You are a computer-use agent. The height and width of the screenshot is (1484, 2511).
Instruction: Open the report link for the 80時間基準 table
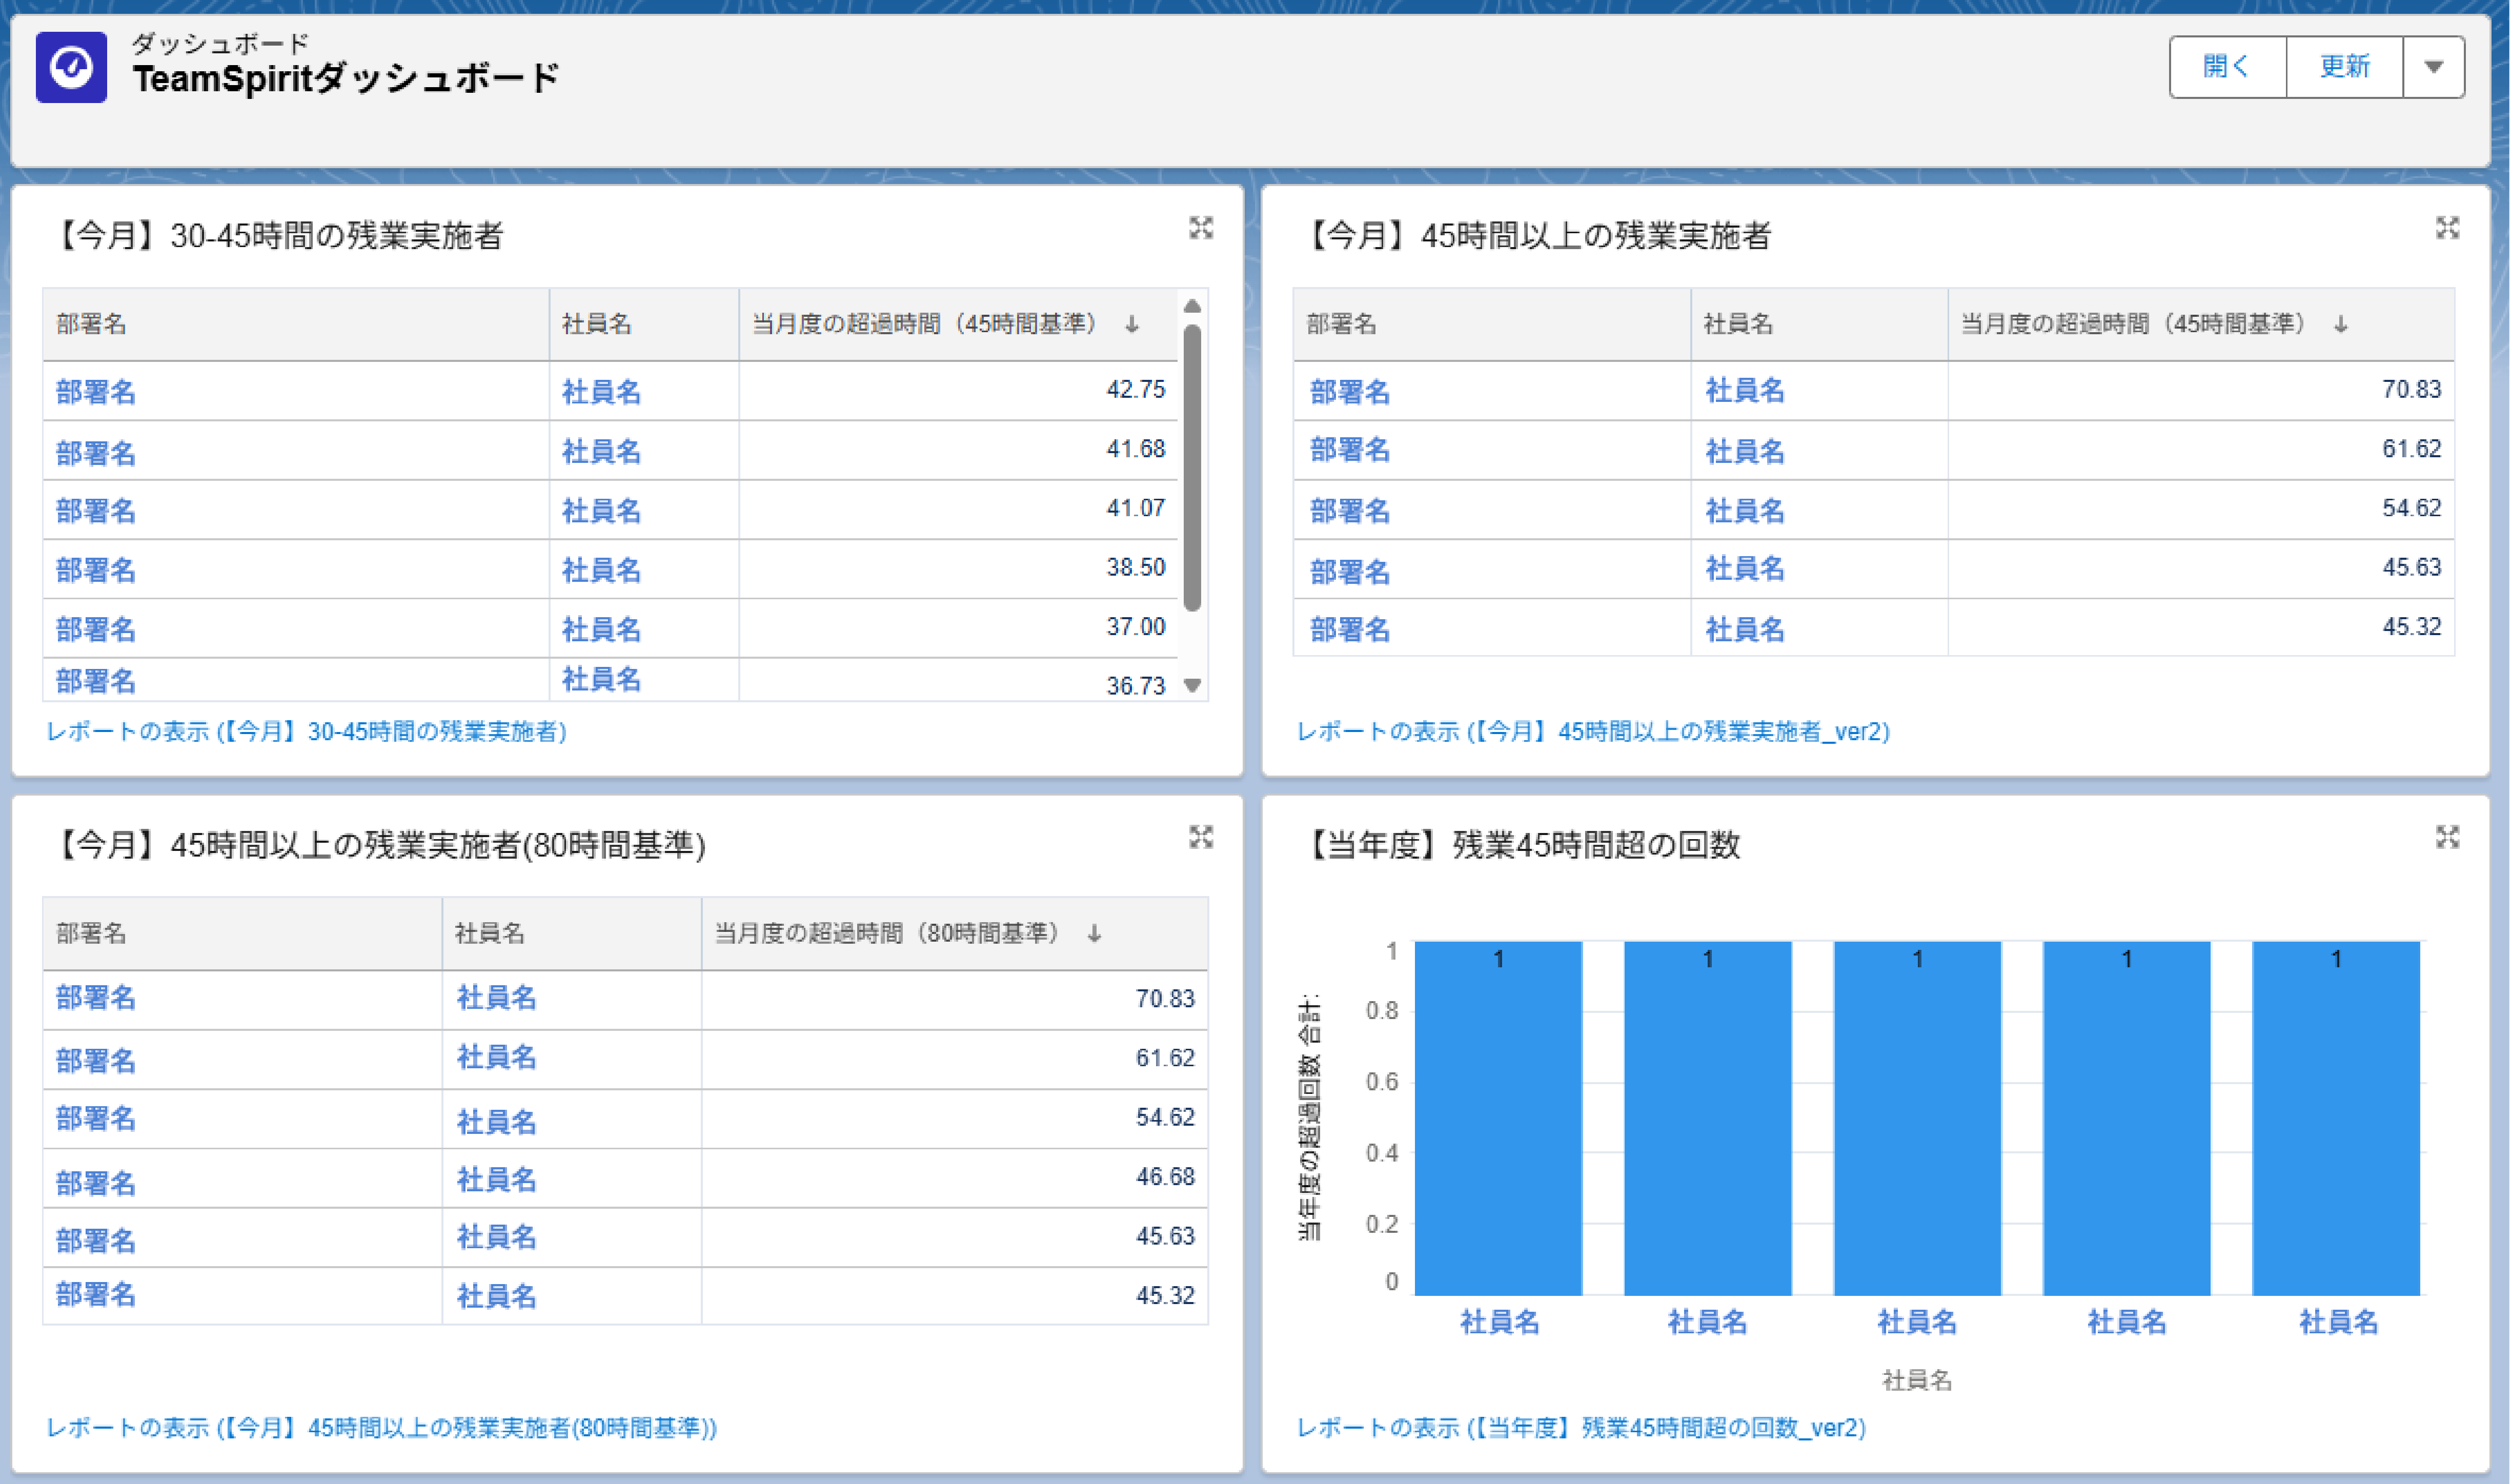[381, 1427]
